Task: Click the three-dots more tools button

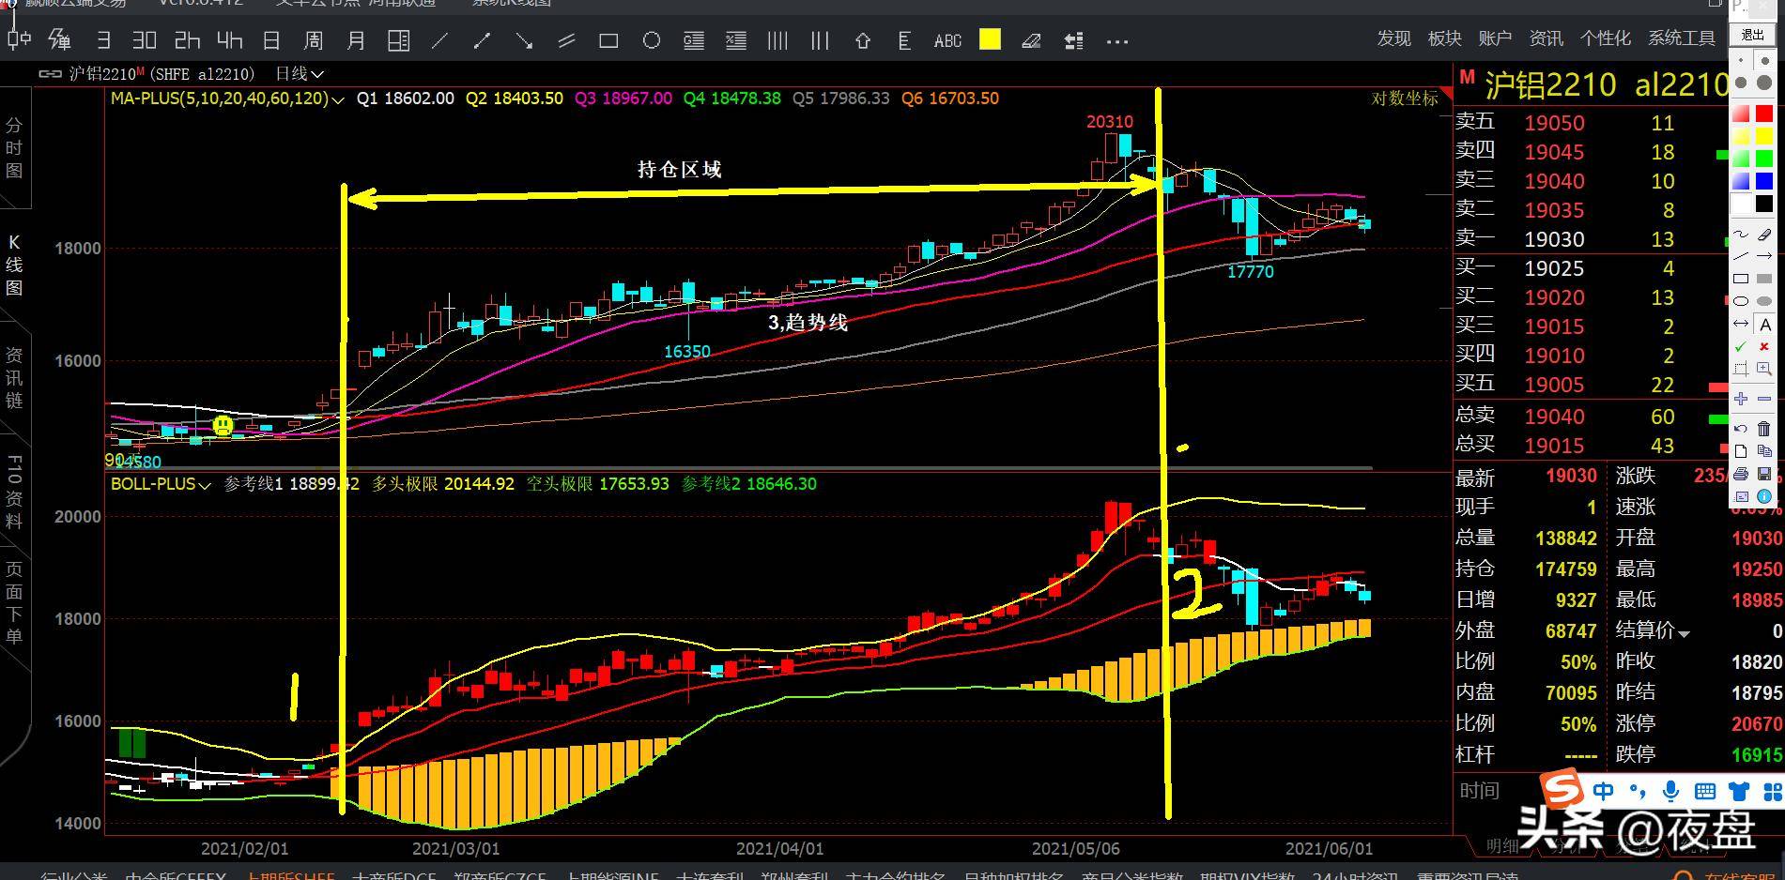Action: tap(1116, 41)
